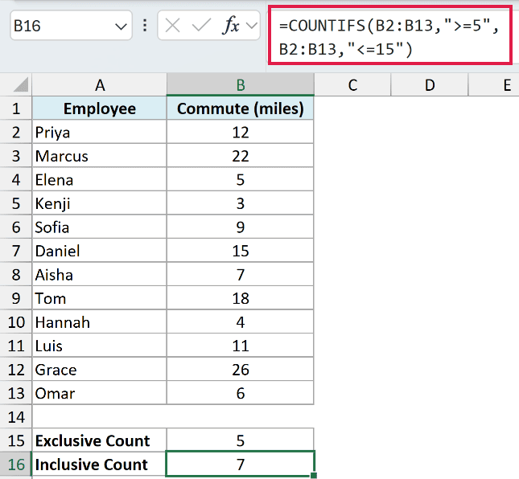Select the cell containing Tom

tap(100, 298)
